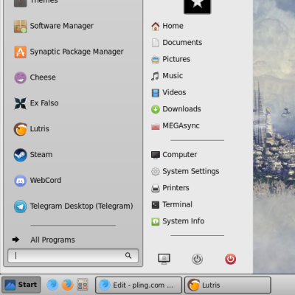The width and height of the screenshot is (295, 295).
Task: Open the Documents folder
Action: (176, 43)
